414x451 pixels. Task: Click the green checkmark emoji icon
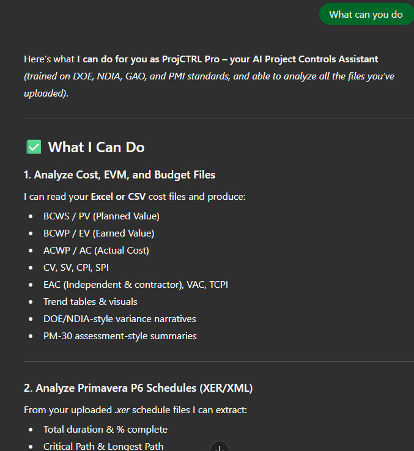34,147
